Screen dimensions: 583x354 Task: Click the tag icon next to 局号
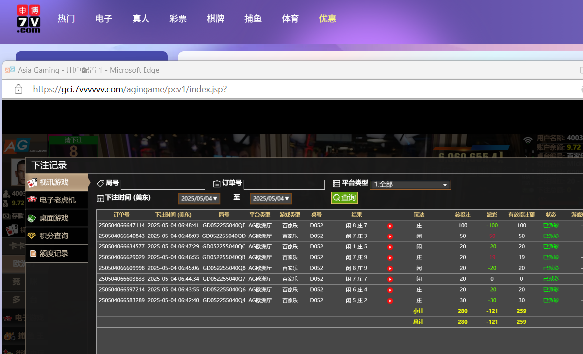[x=100, y=184]
